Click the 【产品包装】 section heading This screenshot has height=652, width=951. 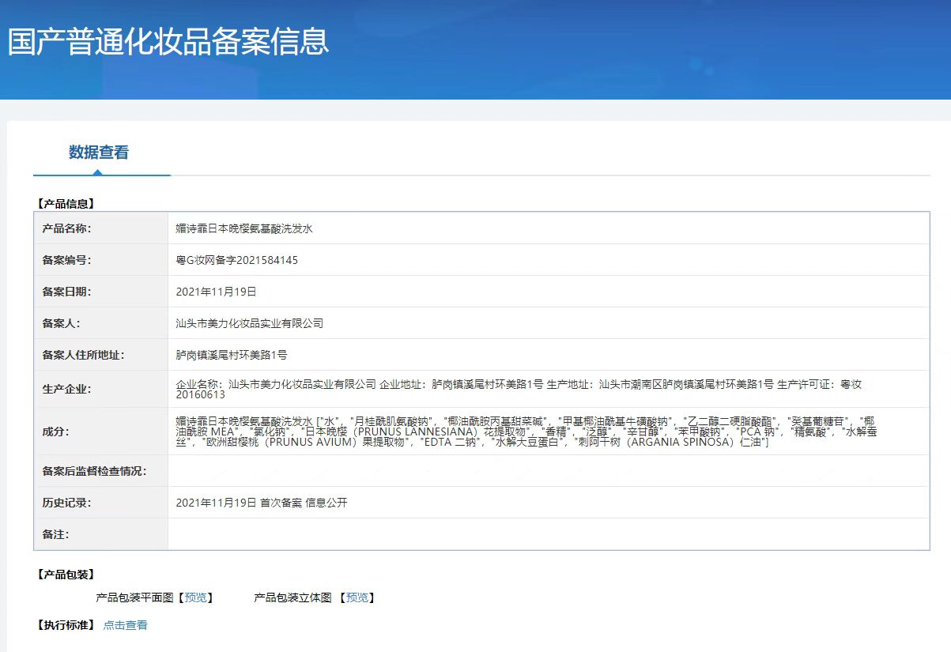(x=66, y=574)
